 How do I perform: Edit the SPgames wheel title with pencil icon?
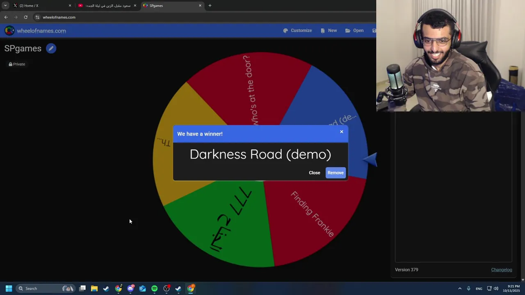coord(51,48)
